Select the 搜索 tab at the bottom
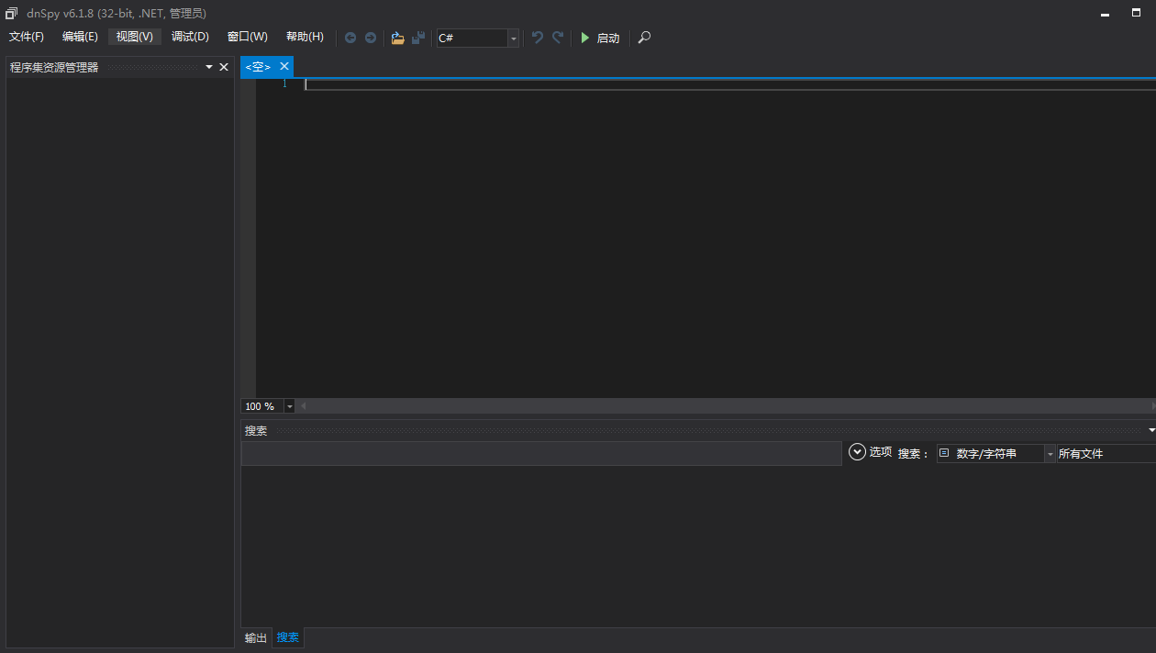The width and height of the screenshot is (1156, 653). click(x=287, y=637)
